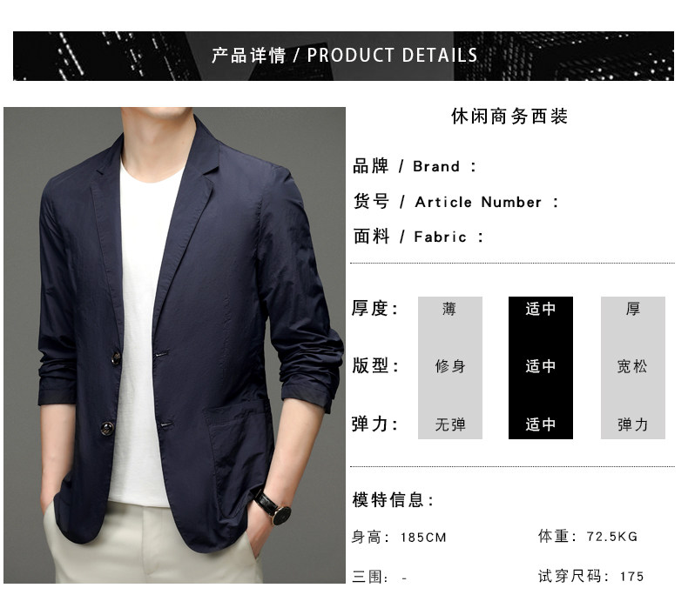The width and height of the screenshot is (688, 608).
Task: Select the 薄 thickness option
Action: click(449, 309)
